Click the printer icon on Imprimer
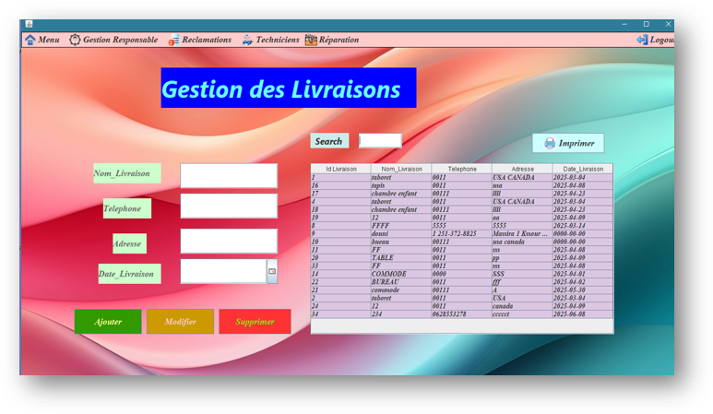The width and height of the screenshot is (713, 414). (550, 143)
